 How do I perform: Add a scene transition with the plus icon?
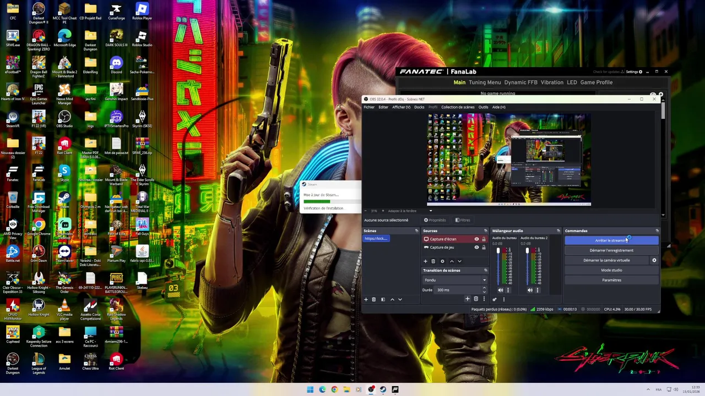tap(468, 299)
